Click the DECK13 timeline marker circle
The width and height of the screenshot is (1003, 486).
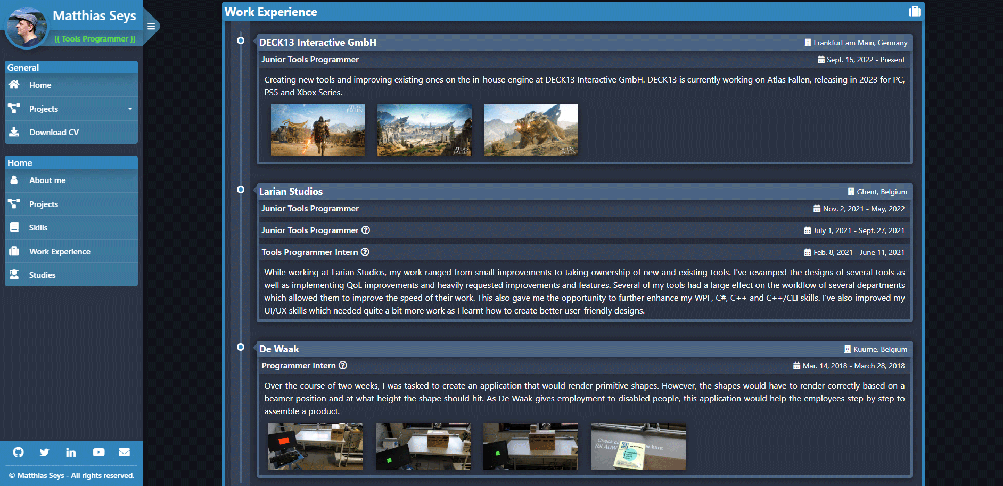(241, 40)
